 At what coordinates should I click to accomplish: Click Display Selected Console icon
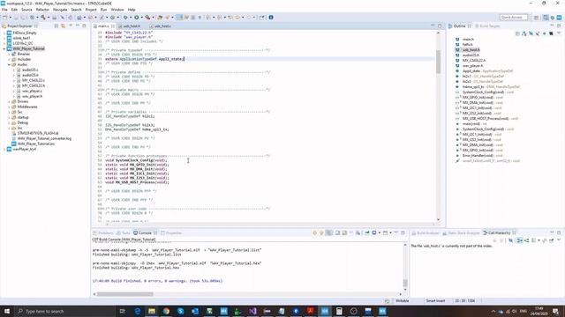click(374, 232)
